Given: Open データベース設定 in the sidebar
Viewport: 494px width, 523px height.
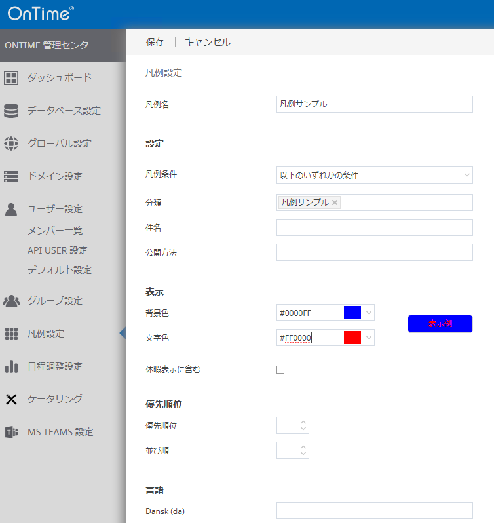Looking at the screenshot, I should (x=64, y=111).
